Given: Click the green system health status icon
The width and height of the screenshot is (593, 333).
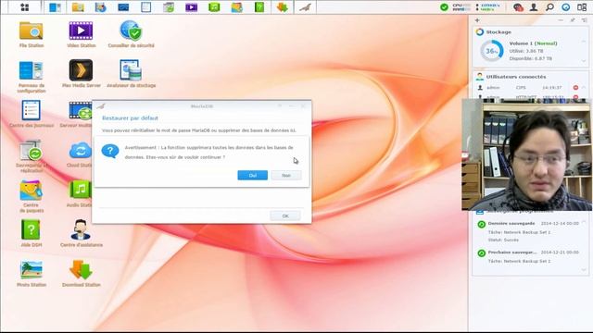Looking at the screenshot, I should [445, 7].
